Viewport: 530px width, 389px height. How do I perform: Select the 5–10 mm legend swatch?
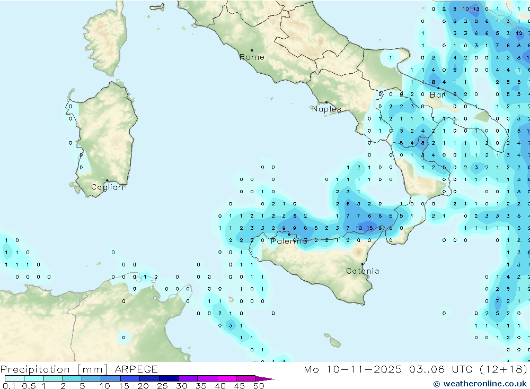coord(92,378)
